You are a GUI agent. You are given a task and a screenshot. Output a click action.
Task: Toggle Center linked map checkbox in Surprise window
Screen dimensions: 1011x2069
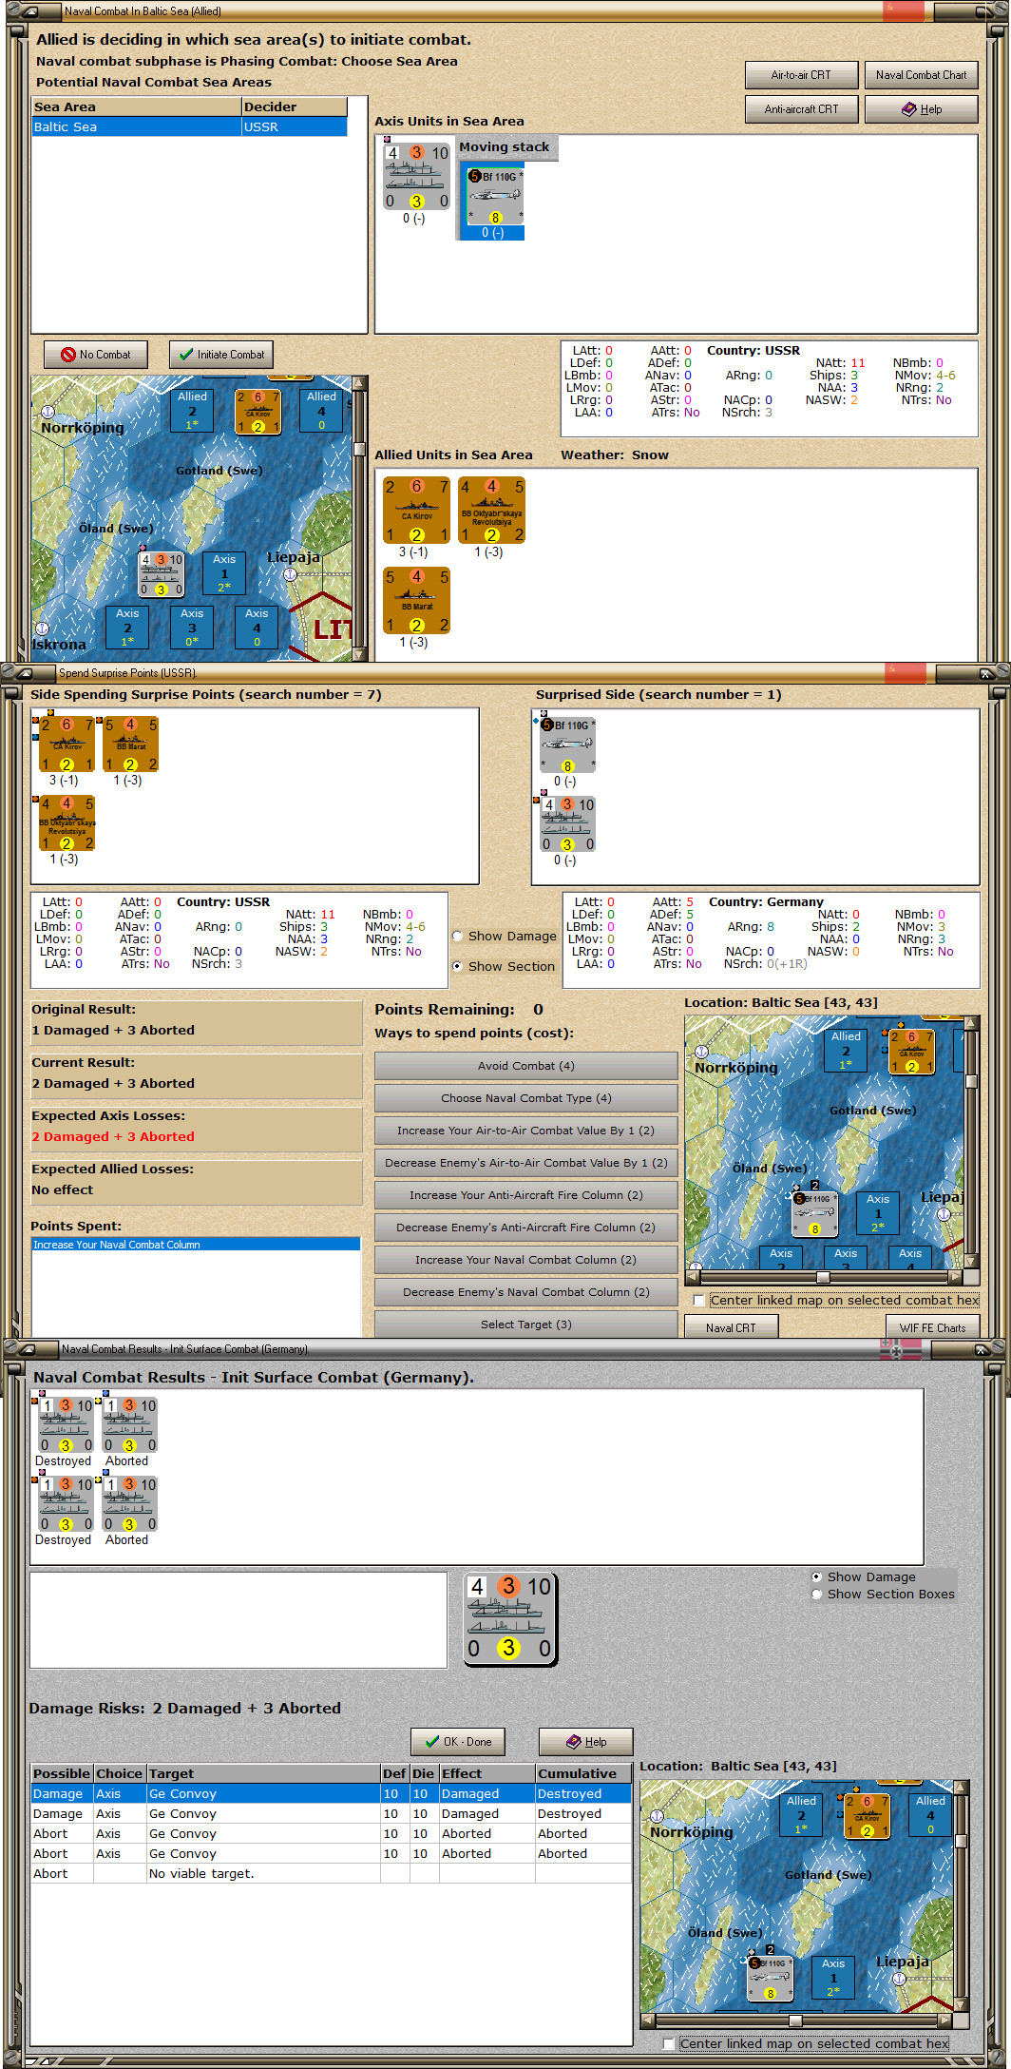[x=699, y=1301]
